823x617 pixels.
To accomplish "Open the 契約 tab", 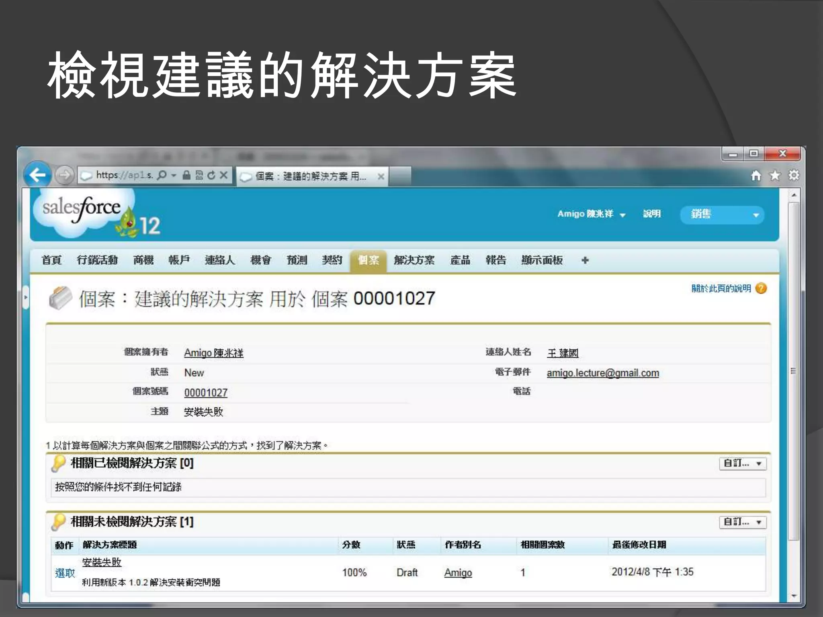I will pyautogui.click(x=332, y=260).
